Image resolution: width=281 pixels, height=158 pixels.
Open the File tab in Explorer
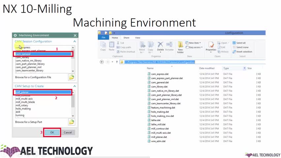point(104,38)
